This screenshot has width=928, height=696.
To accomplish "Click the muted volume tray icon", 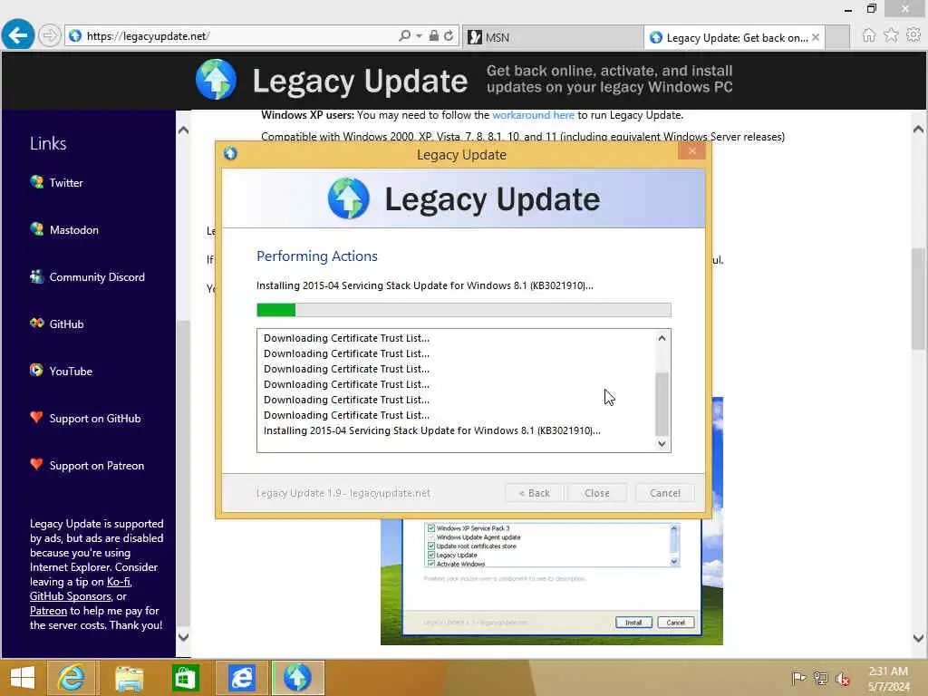I will [843, 678].
